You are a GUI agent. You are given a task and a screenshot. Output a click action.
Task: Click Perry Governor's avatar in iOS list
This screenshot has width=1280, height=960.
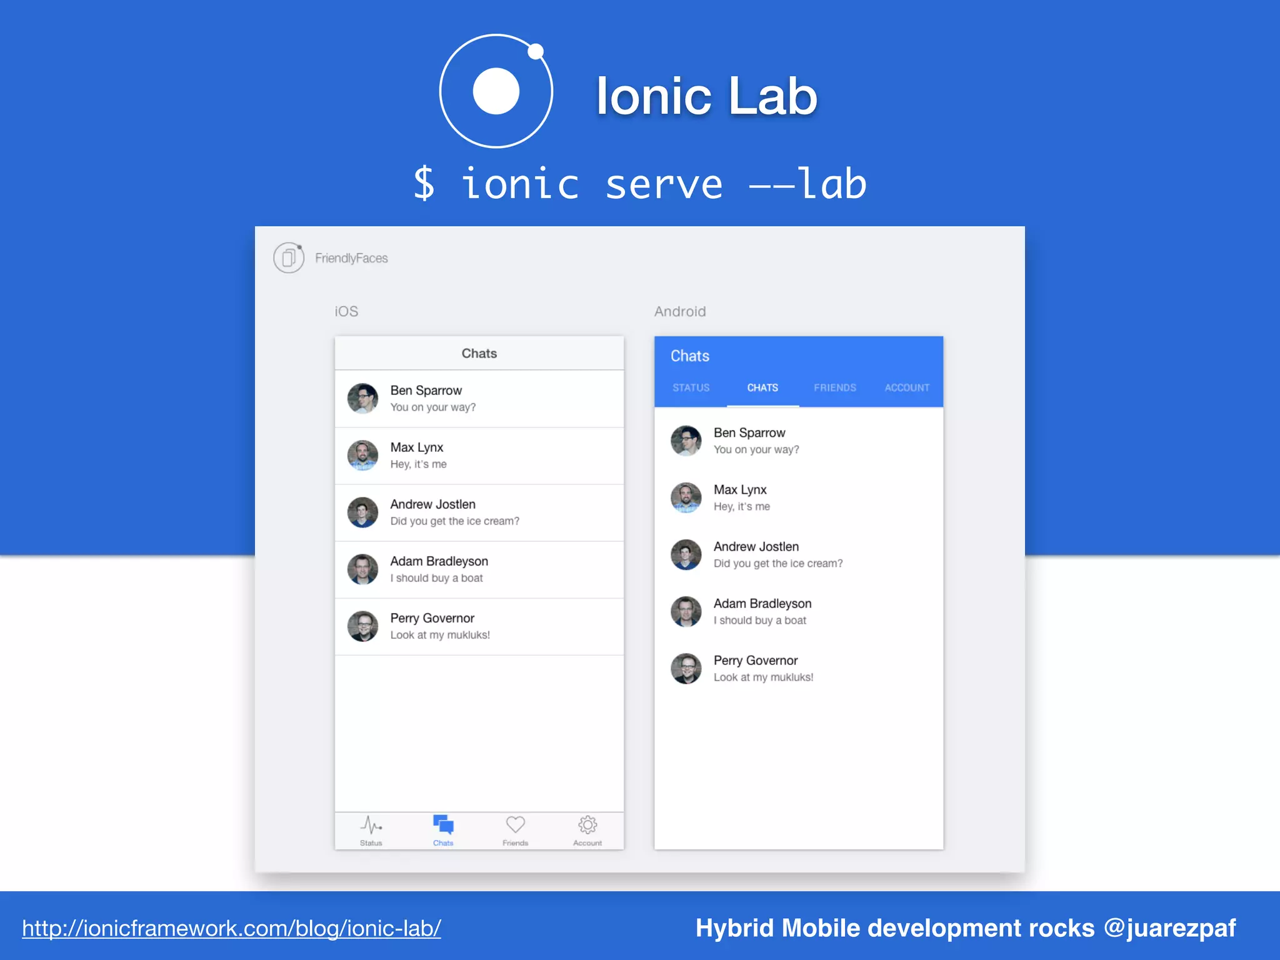point(362,626)
